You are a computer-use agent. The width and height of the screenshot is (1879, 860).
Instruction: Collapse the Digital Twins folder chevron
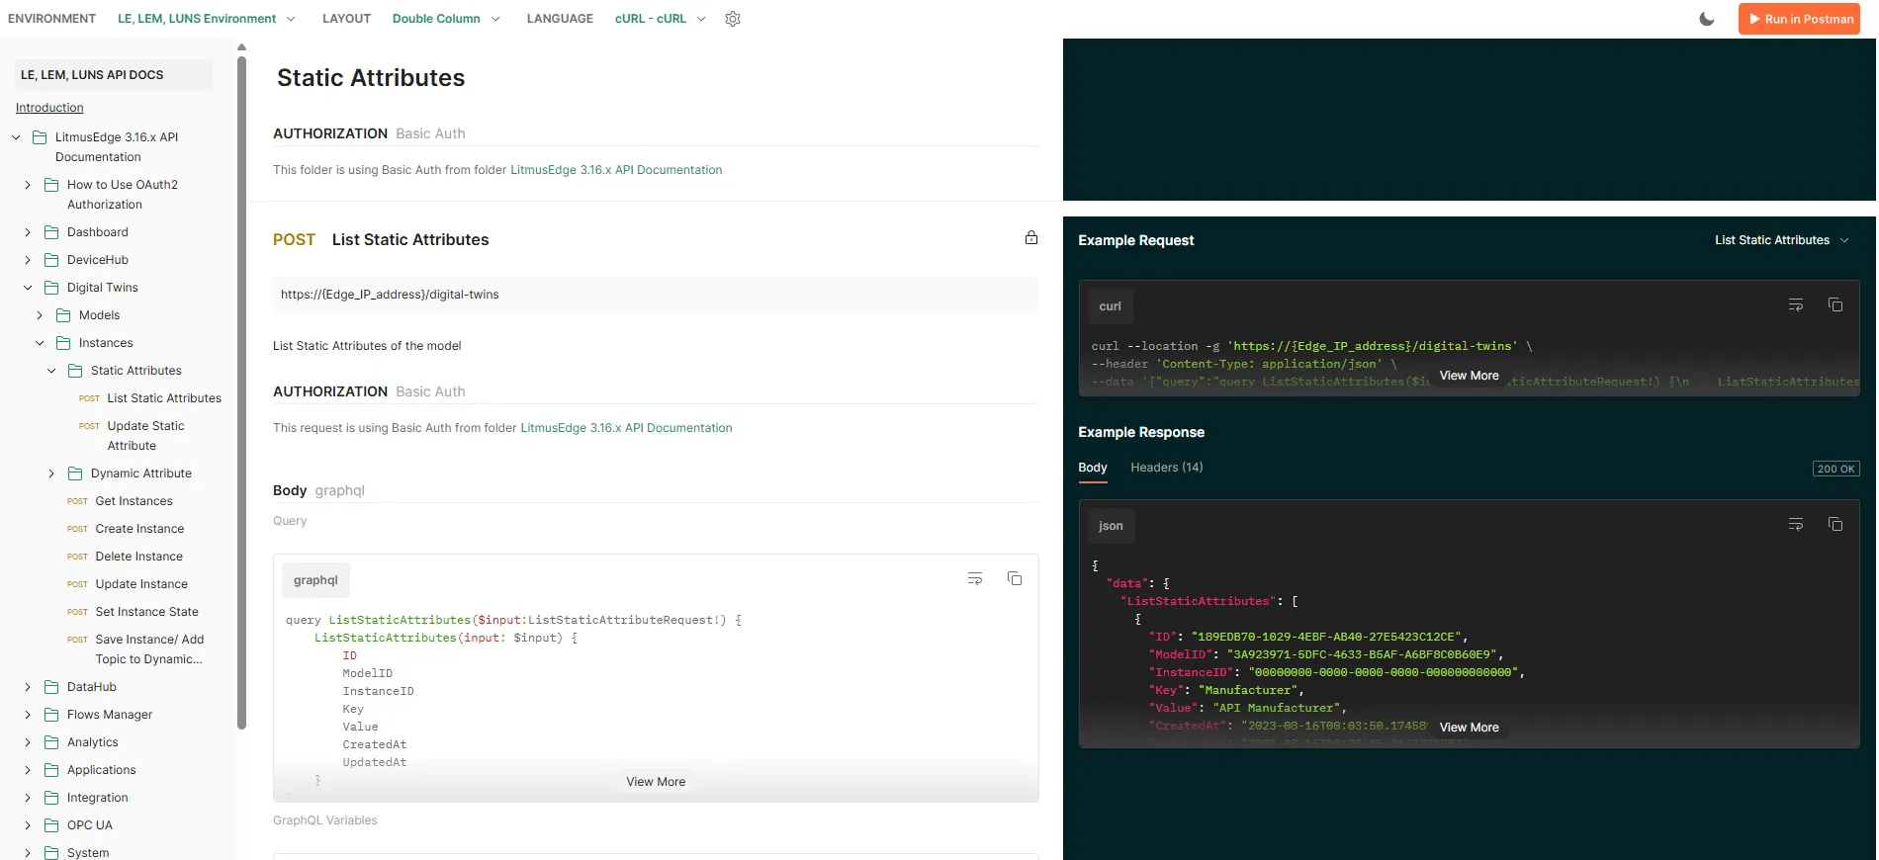(x=28, y=288)
